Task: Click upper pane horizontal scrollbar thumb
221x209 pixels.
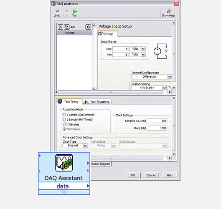Action: tap(111, 92)
